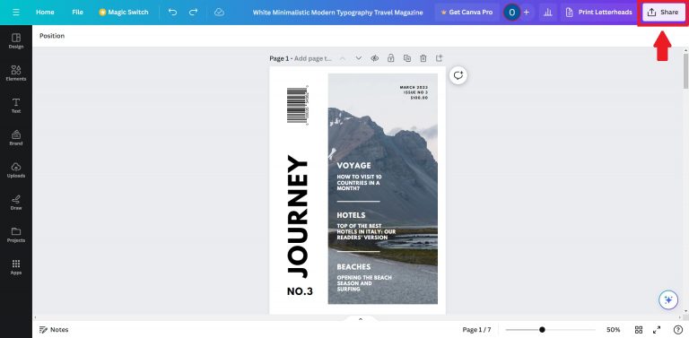Select the MARCH 2022 issue text

click(414, 92)
